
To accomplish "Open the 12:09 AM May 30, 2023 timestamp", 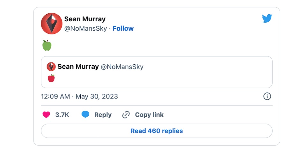I will (79, 96).
